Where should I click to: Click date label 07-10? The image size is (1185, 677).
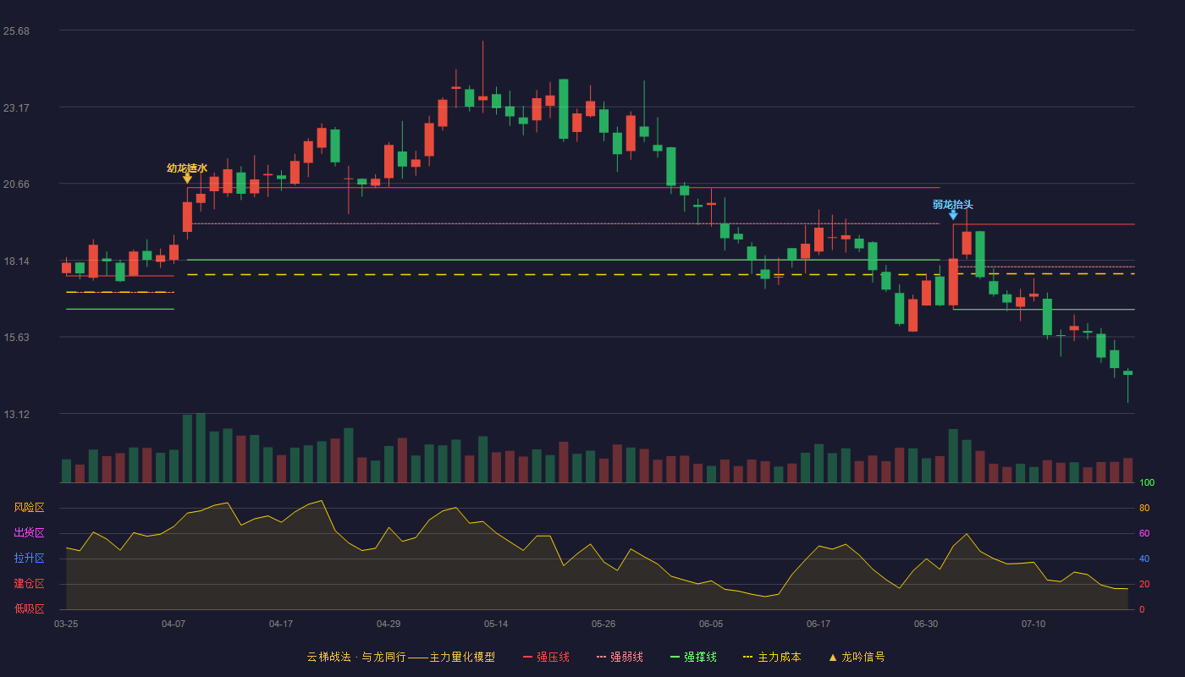coord(1033,624)
